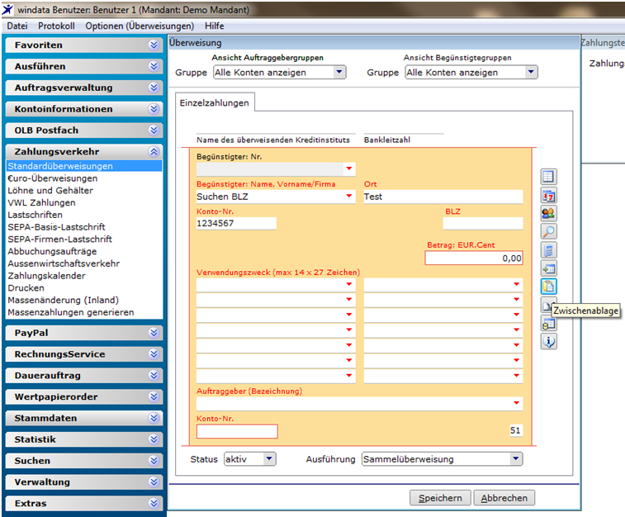Expand the Favoriten panel
The width and height of the screenshot is (625, 517).
(154, 45)
